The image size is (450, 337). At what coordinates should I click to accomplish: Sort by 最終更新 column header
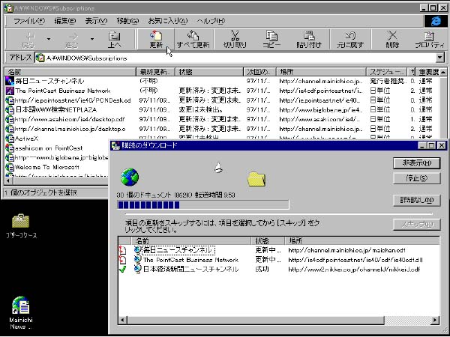point(156,72)
